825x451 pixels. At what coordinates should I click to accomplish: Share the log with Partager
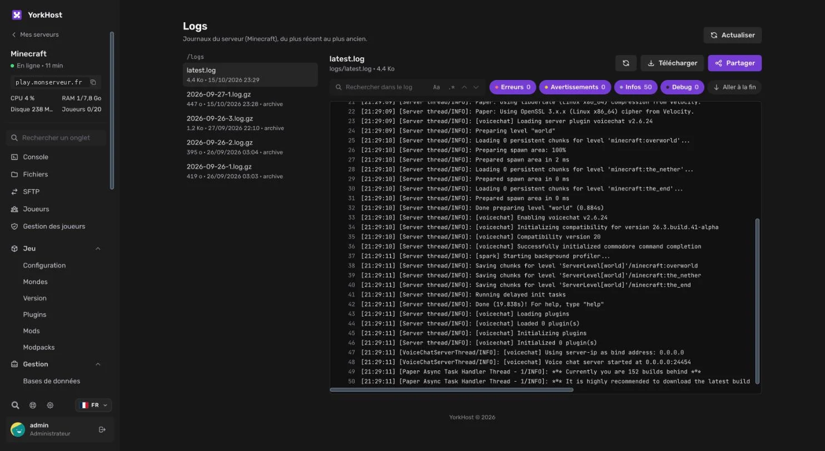tap(735, 63)
